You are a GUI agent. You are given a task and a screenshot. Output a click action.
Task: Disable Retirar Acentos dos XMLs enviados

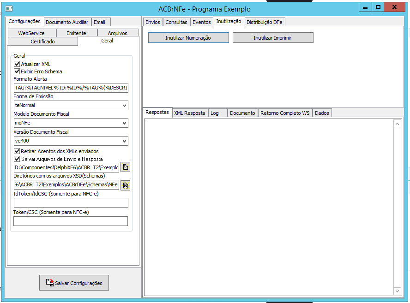pos(17,151)
